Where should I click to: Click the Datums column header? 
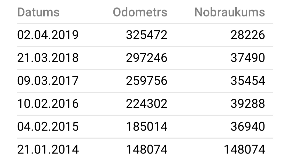point(38,12)
